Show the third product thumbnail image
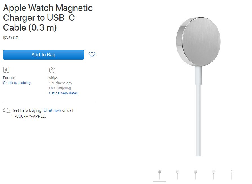Viewport: 252px width, 184px height. (195, 174)
